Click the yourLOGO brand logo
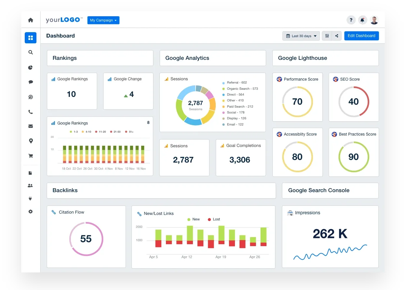The width and height of the screenshot is (406, 290). 64,20
